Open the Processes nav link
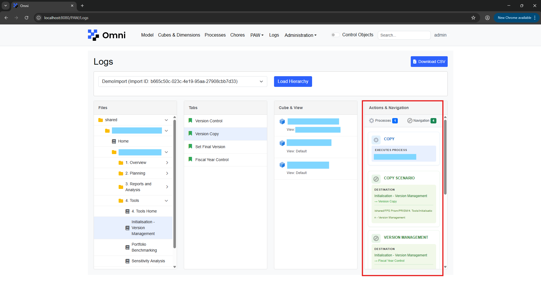The image size is (541, 289). coord(215,35)
